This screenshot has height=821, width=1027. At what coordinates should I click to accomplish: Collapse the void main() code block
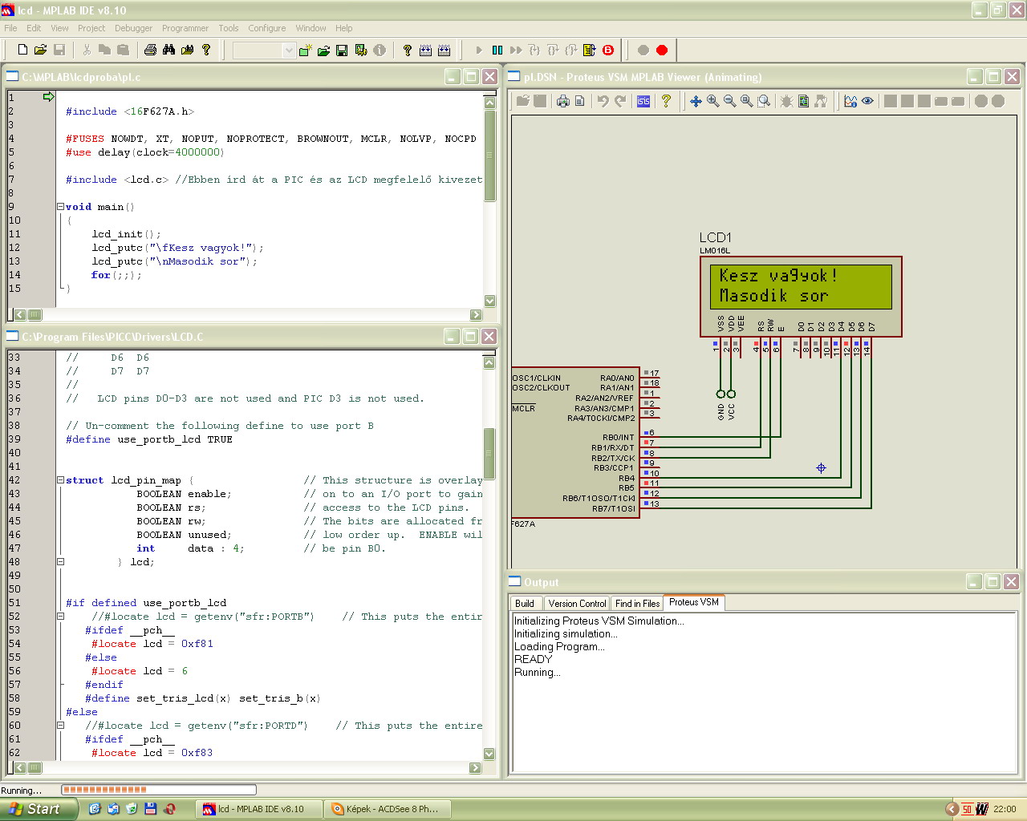pyautogui.click(x=60, y=207)
